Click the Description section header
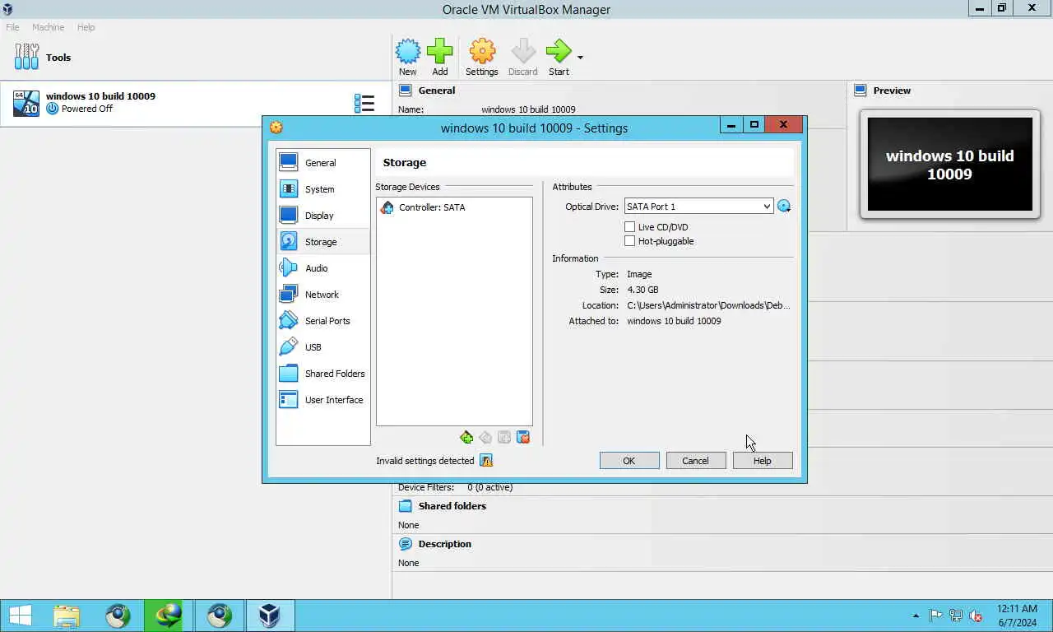Image resolution: width=1053 pixels, height=632 pixels. point(444,544)
